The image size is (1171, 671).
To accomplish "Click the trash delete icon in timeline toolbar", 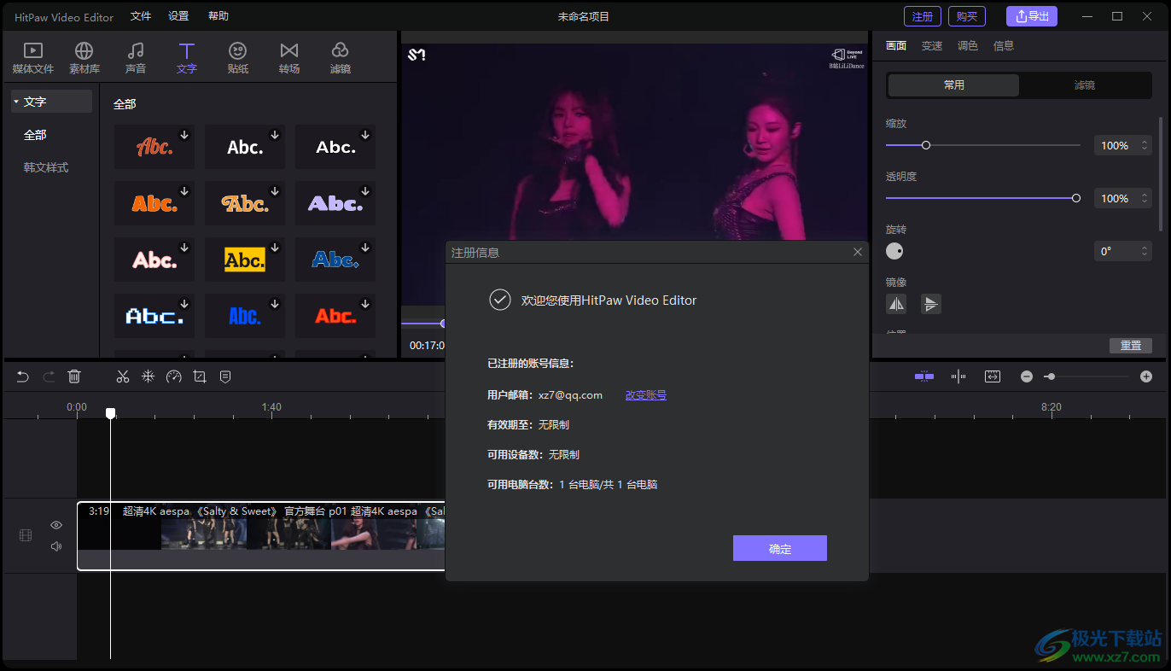I will tap(74, 376).
